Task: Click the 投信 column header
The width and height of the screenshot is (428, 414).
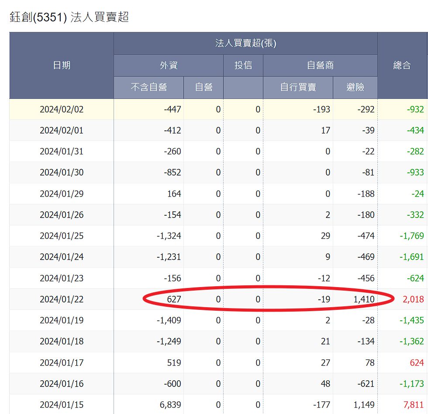Action: coord(243,65)
